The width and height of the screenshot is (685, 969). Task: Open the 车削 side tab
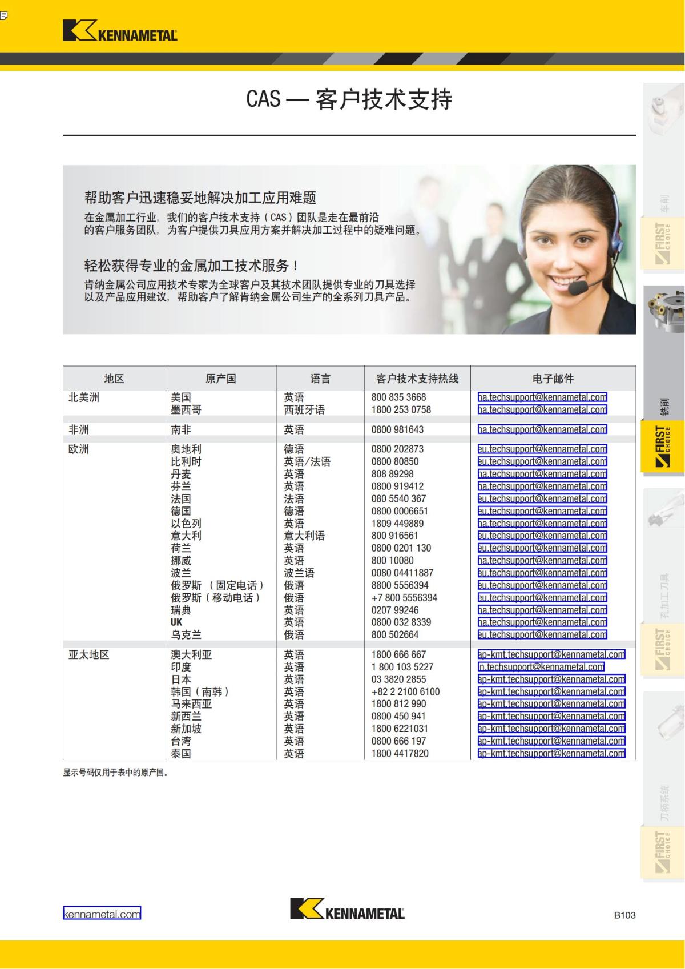(664, 177)
